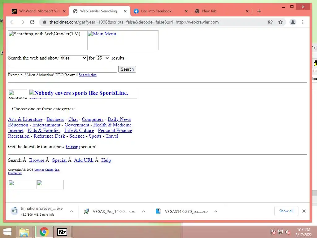Screen dimensions: 317x238
Task: Open Kids & Families category
Action: point(44,130)
